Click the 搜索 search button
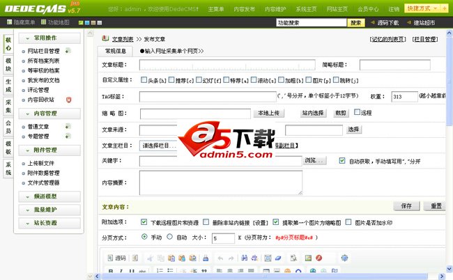The image size is (453, 280). pos(356,22)
